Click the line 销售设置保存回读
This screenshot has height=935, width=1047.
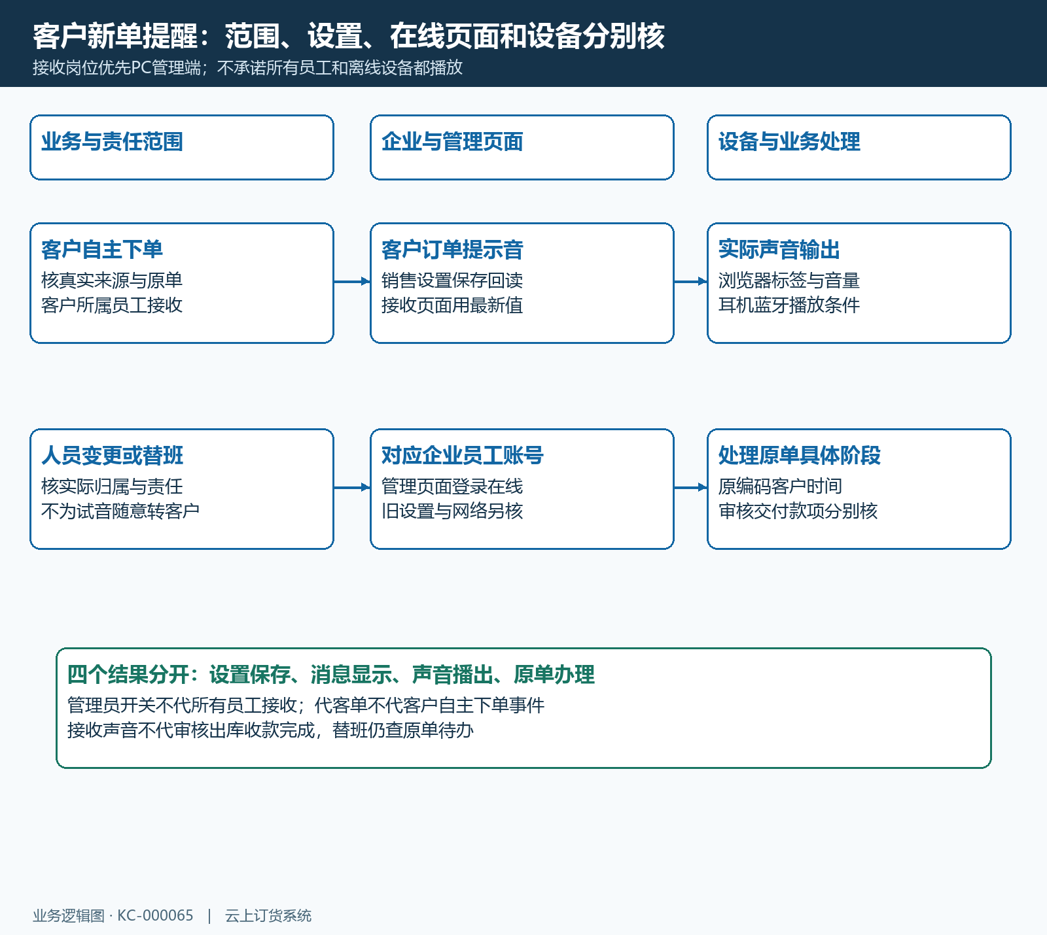pos(452,280)
